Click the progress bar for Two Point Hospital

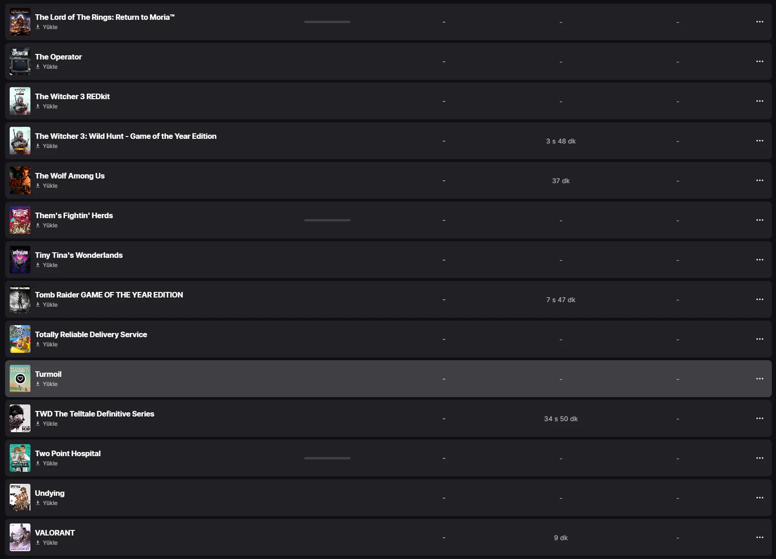coord(327,458)
